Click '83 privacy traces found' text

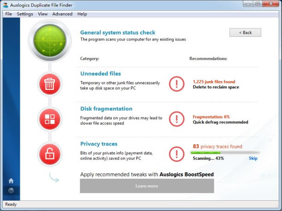click(217, 147)
